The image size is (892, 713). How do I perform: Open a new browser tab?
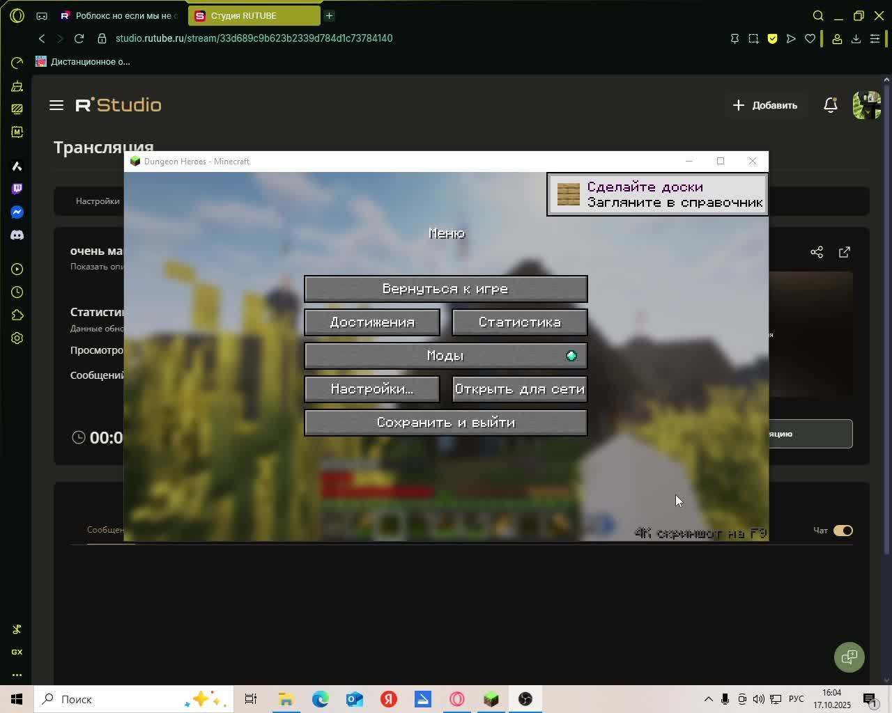pyautogui.click(x=330, y=15)
